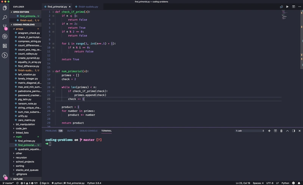Collapse the Open Editors section
This screenshot has height=185, width=303.
[x=25, y=12]
